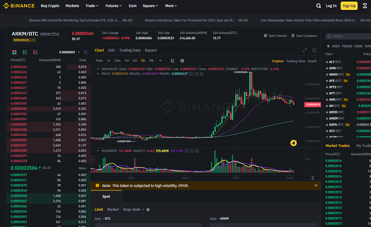Open order book settings sliders icon

(x=86, y=52)
